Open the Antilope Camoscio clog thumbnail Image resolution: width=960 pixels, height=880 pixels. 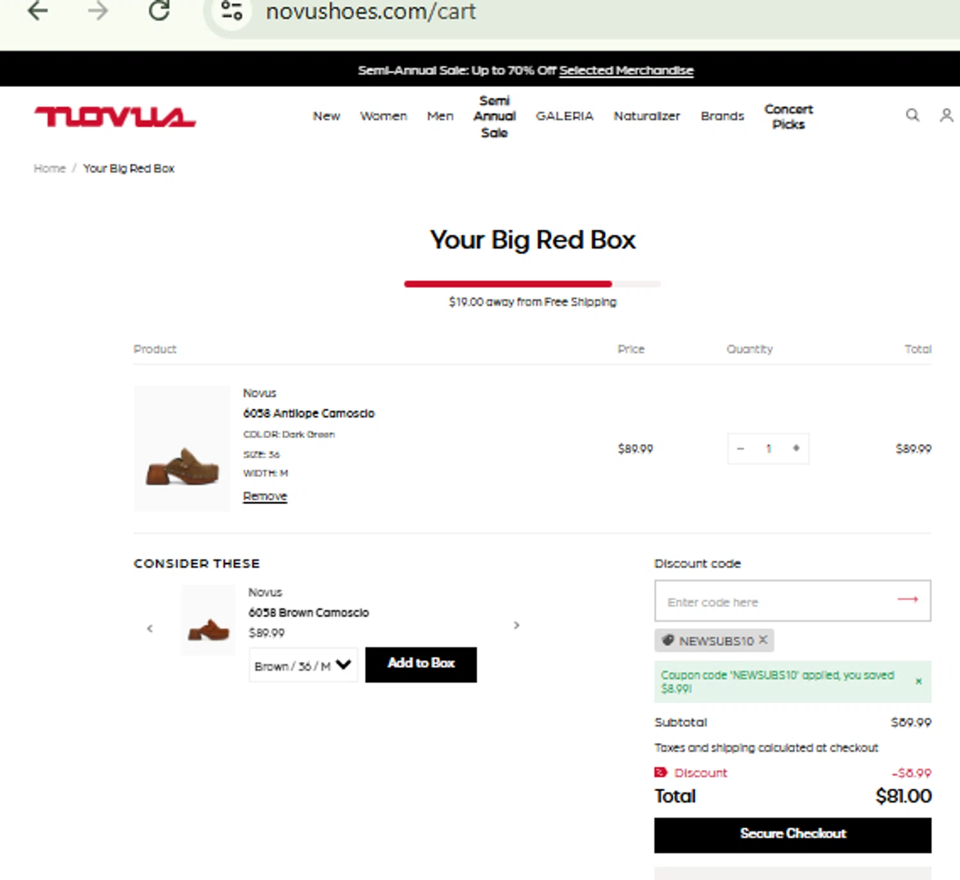tap(182, 448)
